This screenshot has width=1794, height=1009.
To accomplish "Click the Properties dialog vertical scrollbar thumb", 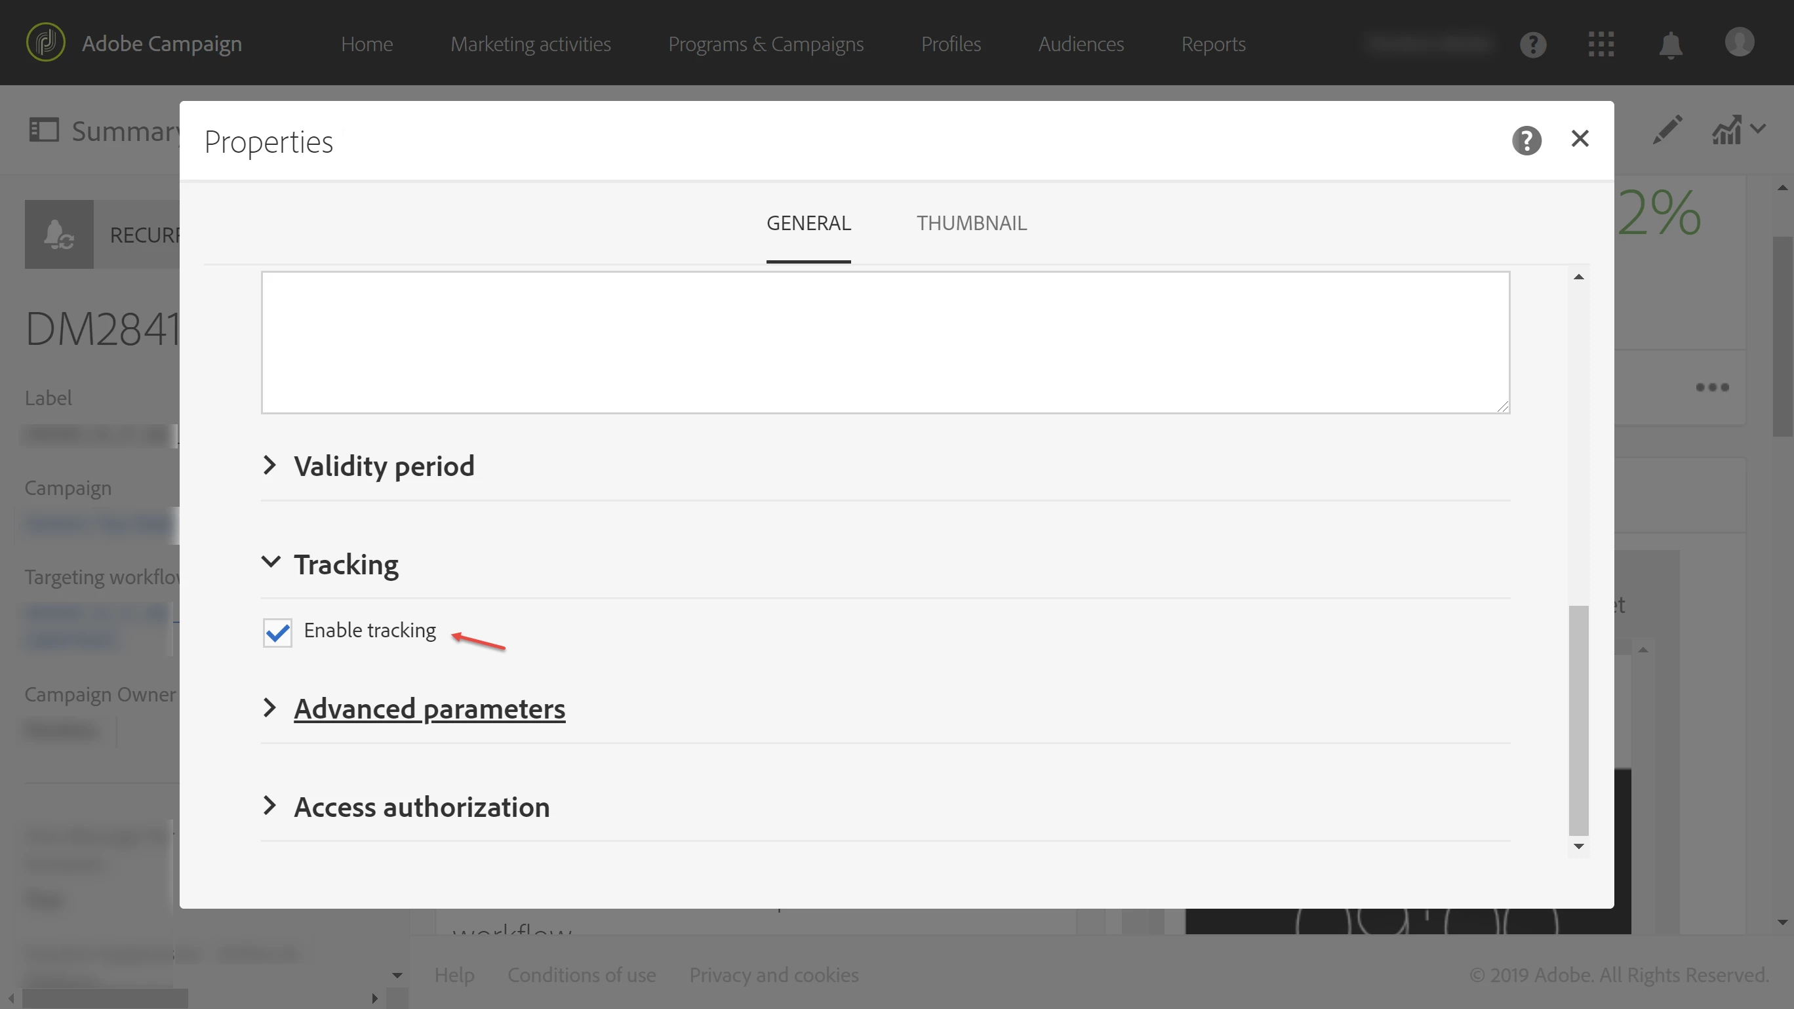I will tap(1578, 719).
